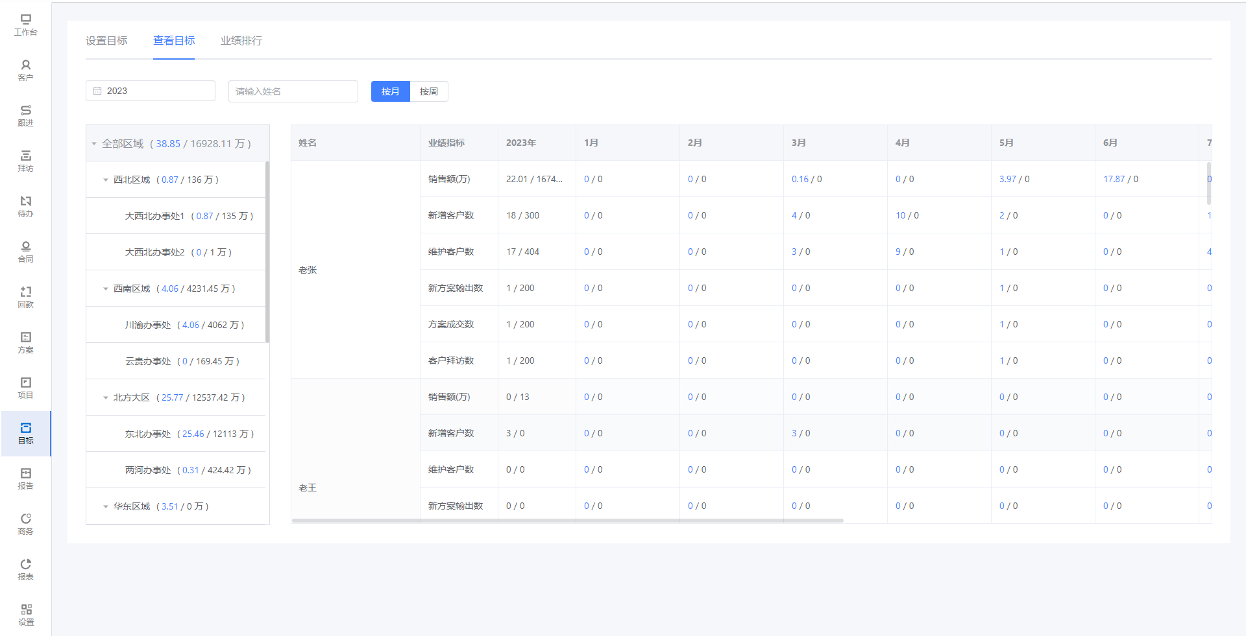Click 老张 新增客户数 March value 4
Viewport: 1246px width, 636px height.
coord(794,215)
